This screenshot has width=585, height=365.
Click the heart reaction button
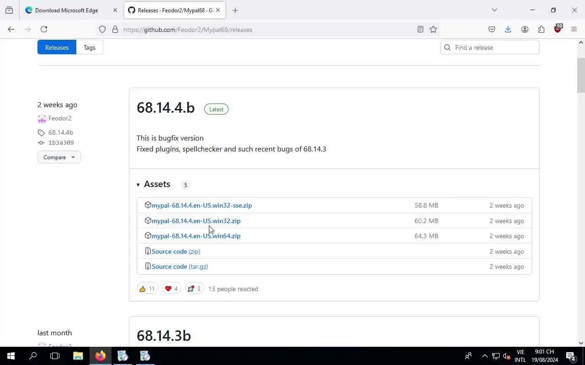(x=171, y=289)
